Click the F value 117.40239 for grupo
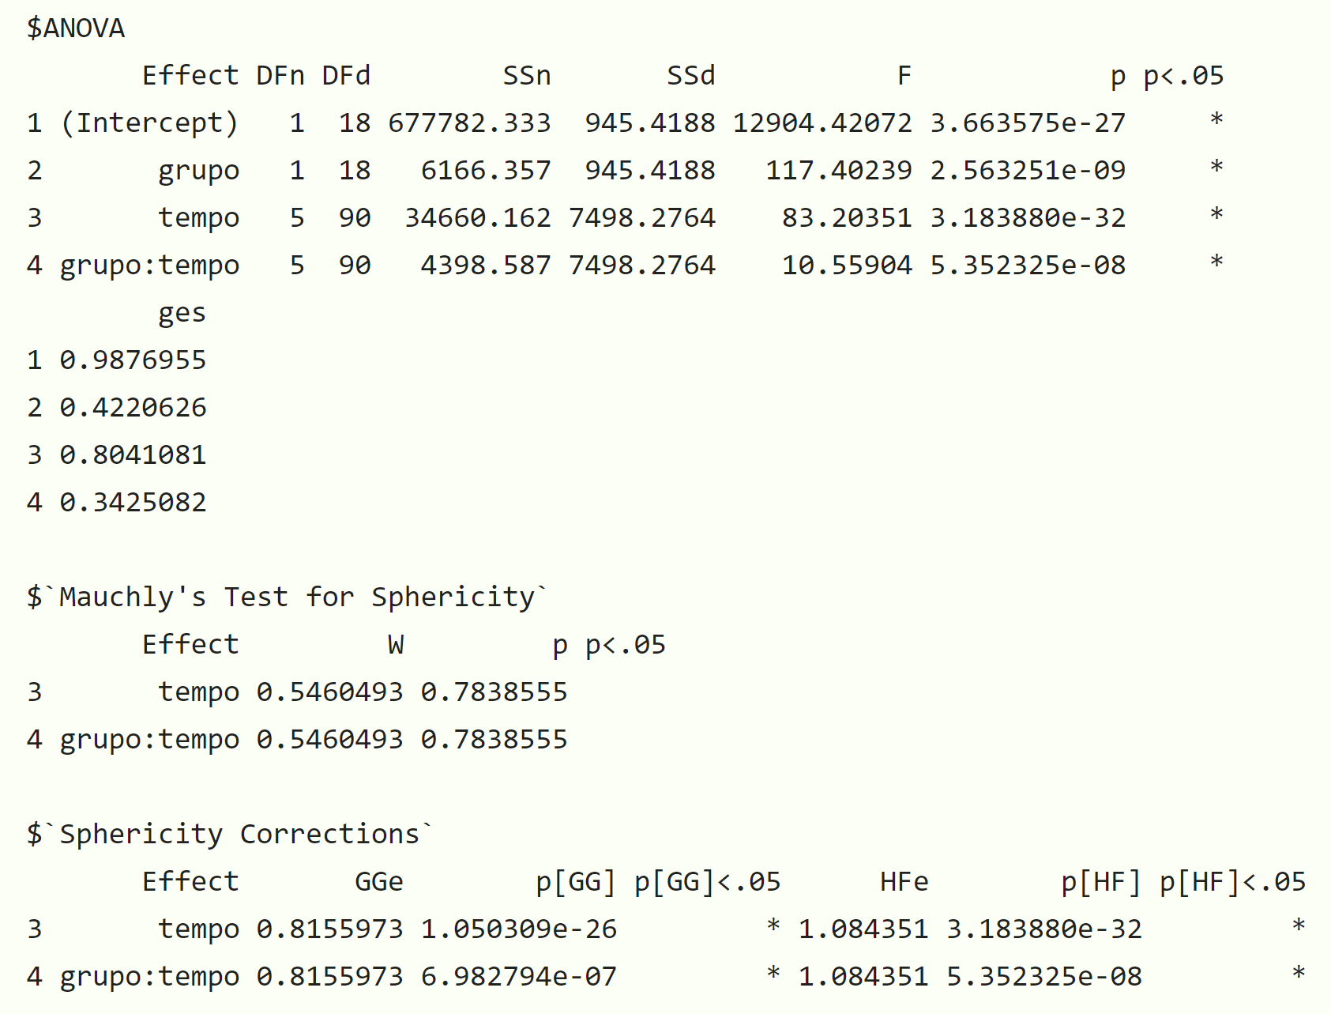The image size is (1331, 1014). tap(839, 171)
